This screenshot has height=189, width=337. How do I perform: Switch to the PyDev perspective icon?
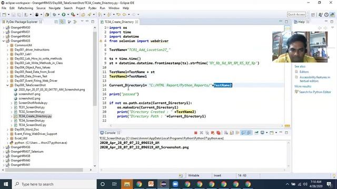[332, 15]
